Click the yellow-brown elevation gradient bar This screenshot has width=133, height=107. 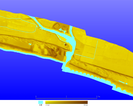pos(66,102)
